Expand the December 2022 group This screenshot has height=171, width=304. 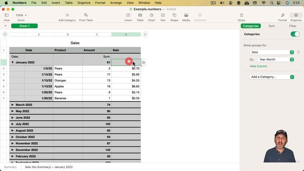[13, 150]
